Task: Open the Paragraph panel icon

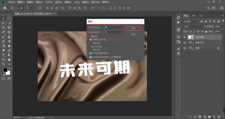Action: [x=178, y=54]
